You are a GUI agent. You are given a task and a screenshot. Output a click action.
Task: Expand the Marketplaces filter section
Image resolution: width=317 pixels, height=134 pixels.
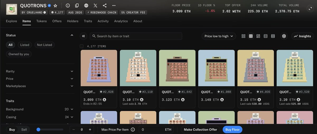tap(40, 86)
